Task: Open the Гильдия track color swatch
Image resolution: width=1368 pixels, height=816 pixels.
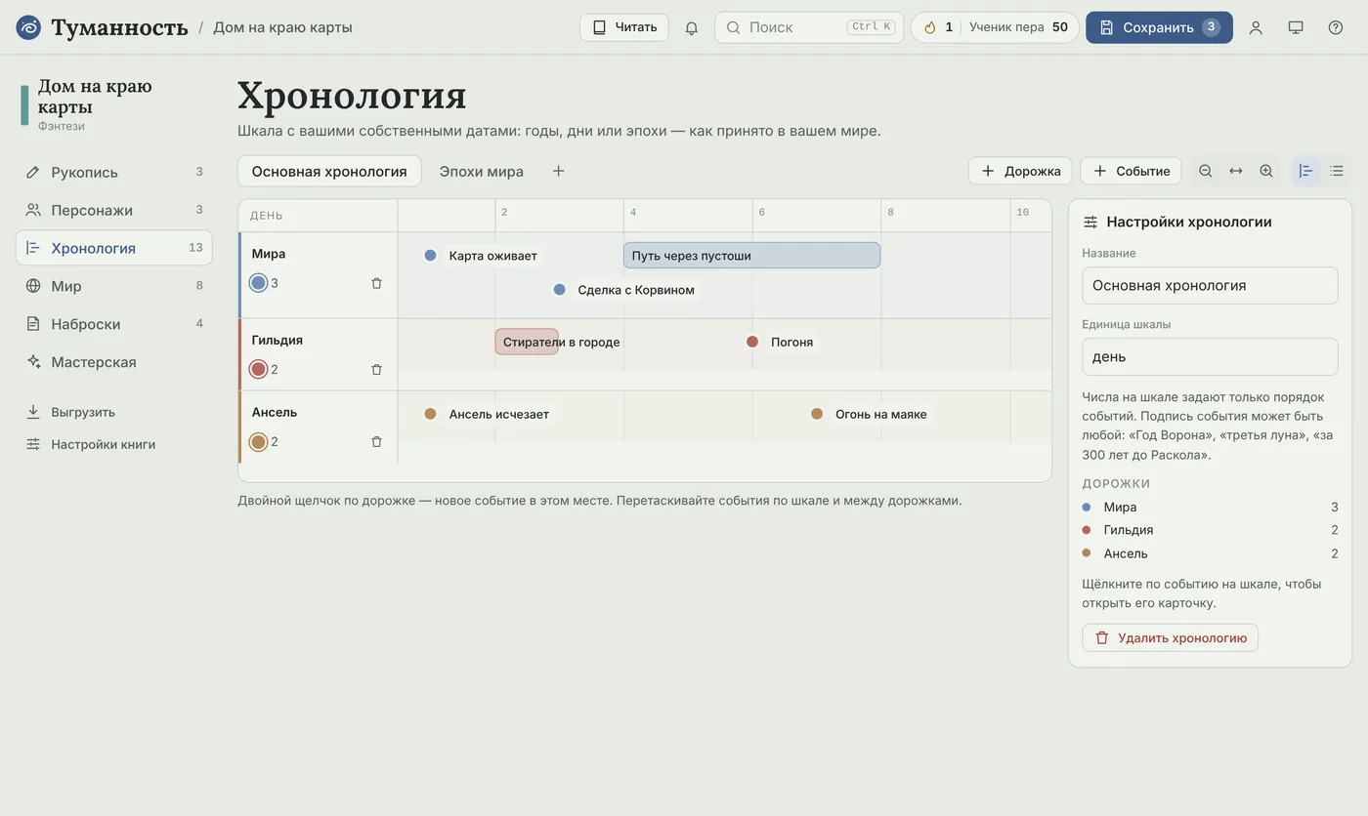Action: (x=258, y=369)
